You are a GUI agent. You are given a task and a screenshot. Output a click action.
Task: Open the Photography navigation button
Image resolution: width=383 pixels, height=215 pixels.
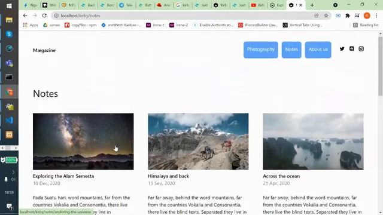pos(261,50)
